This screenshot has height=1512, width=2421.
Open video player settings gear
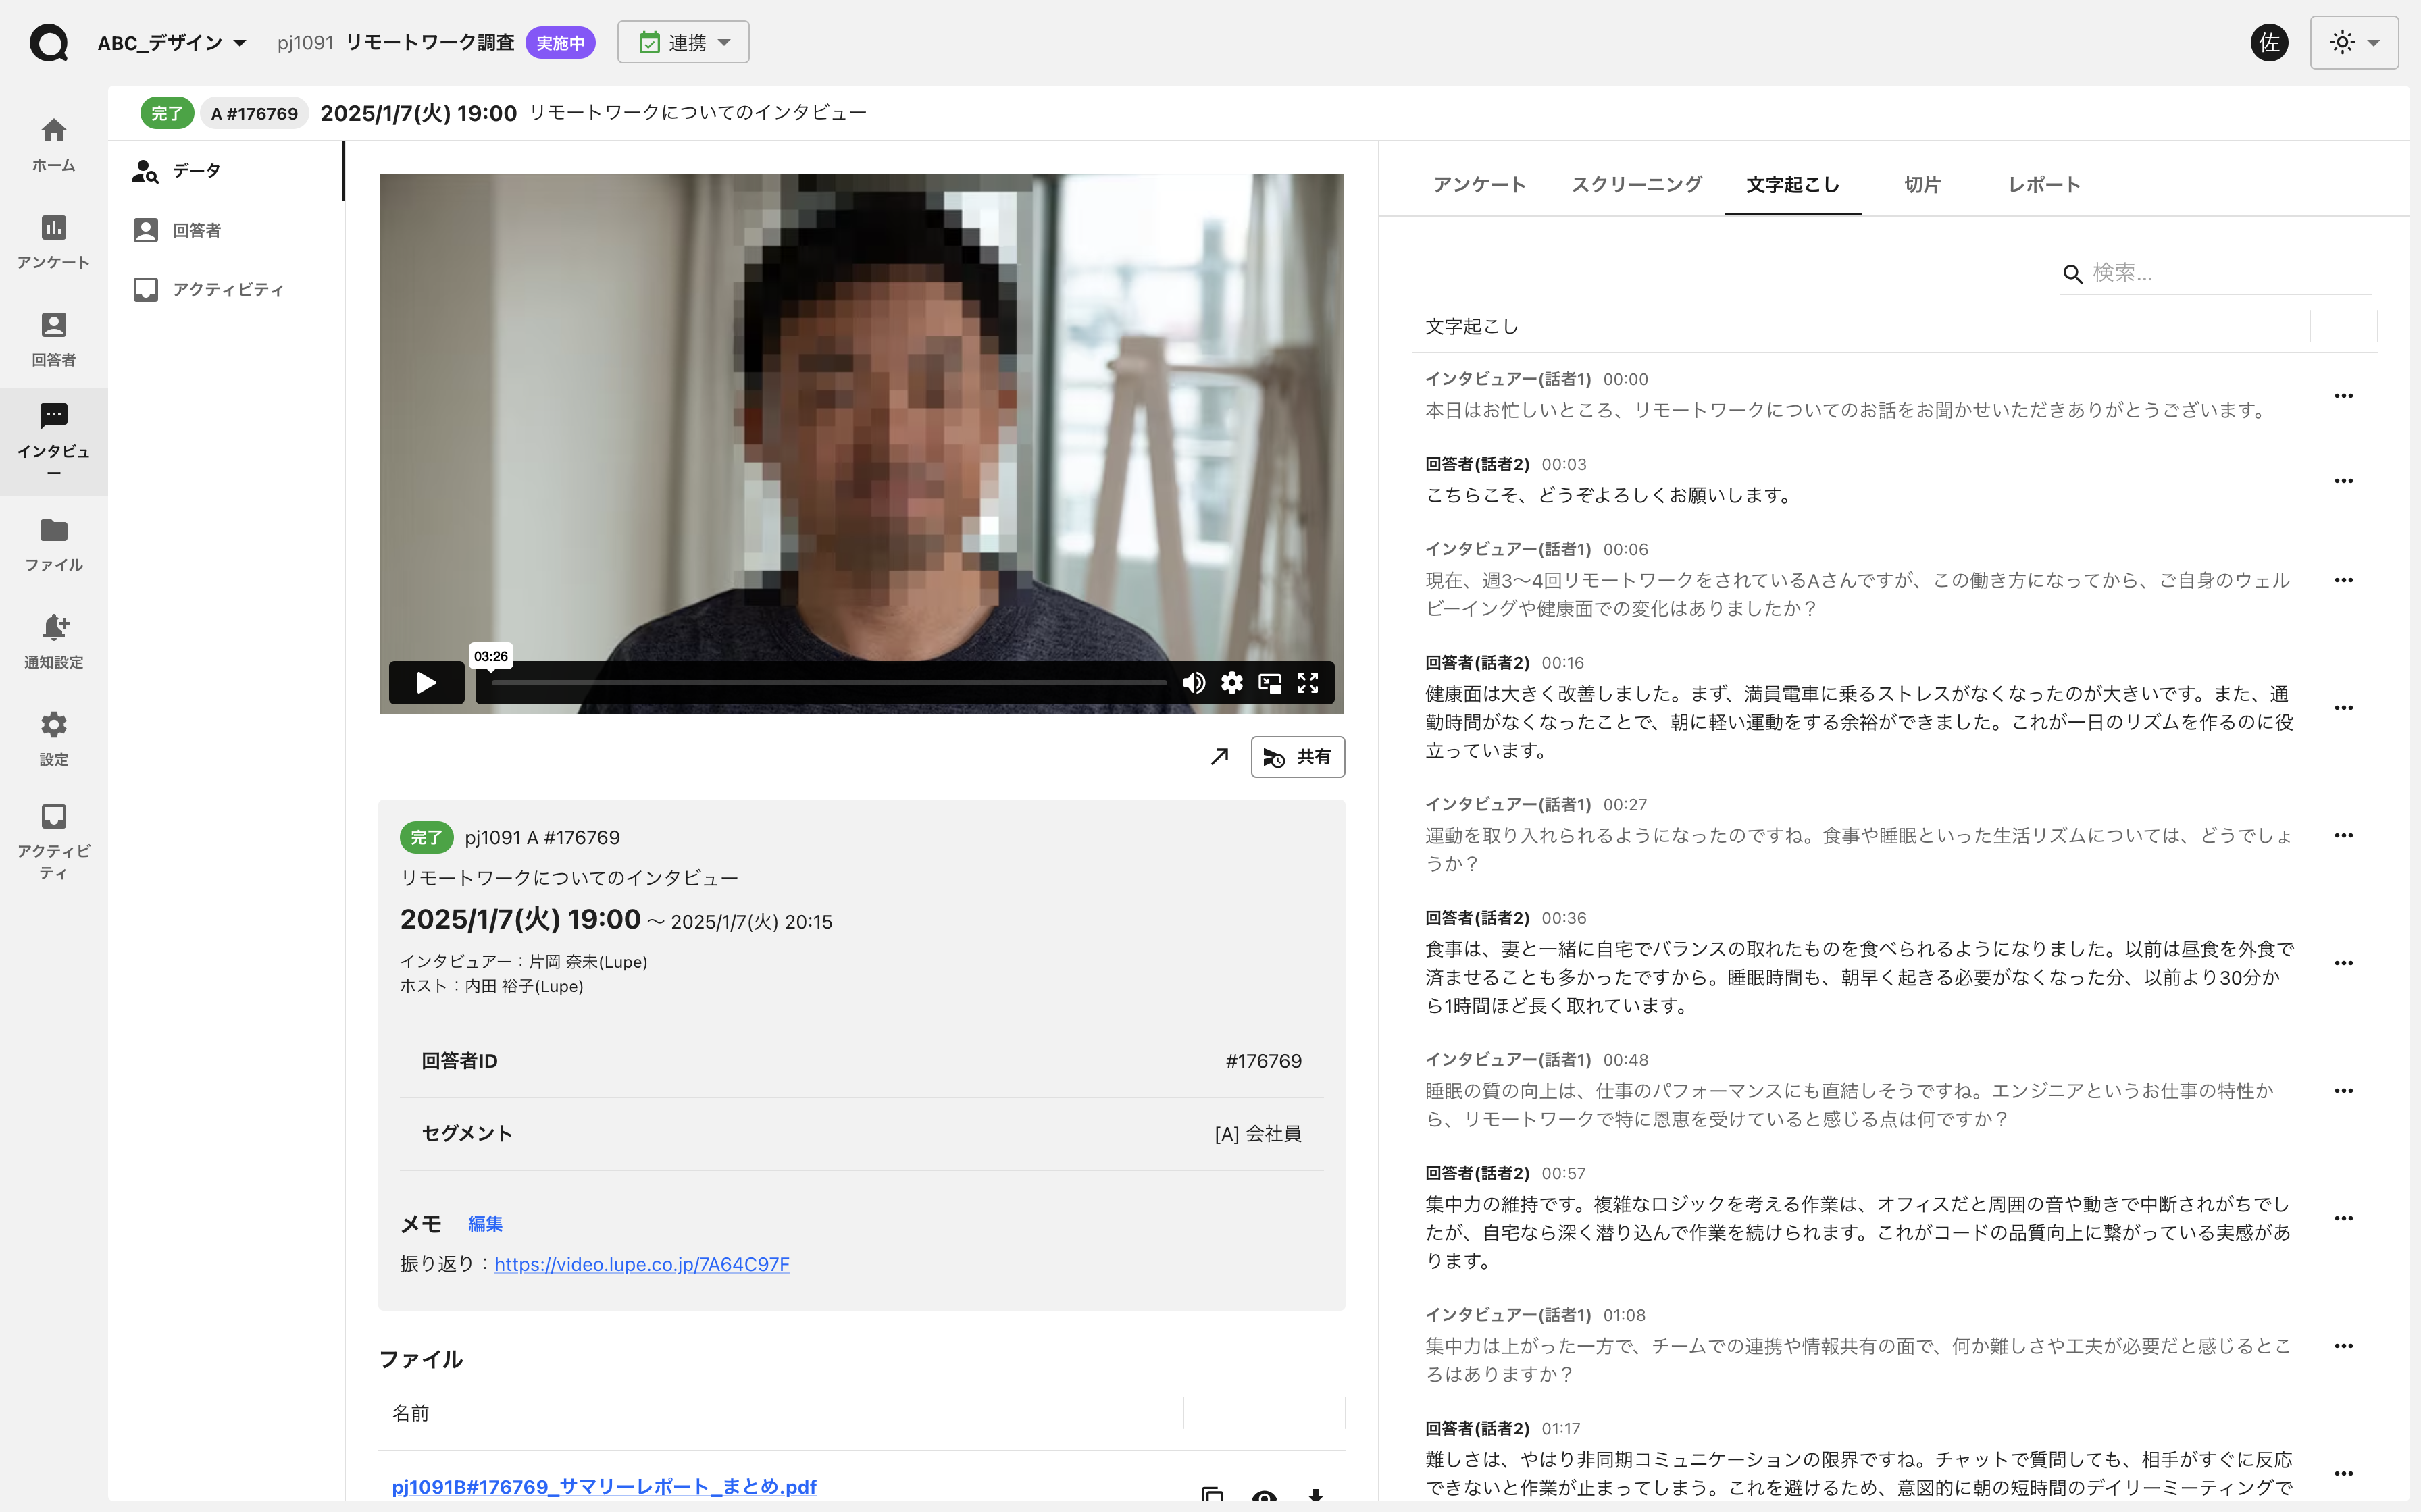tap(1232, 683)
